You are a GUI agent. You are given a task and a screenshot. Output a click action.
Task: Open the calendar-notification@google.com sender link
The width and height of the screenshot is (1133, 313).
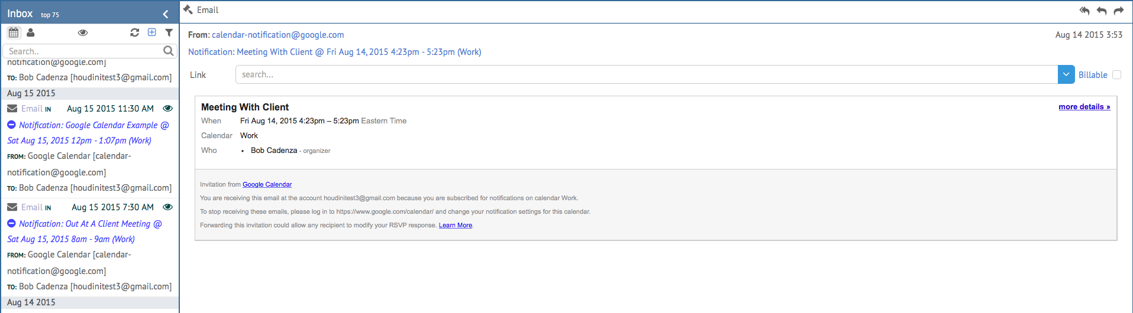pyautogui.click(x=278, y=35)
